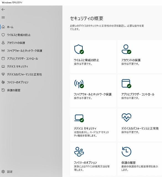
Task: Click the large laptop icon on device security card
Action: click(79, 118)
